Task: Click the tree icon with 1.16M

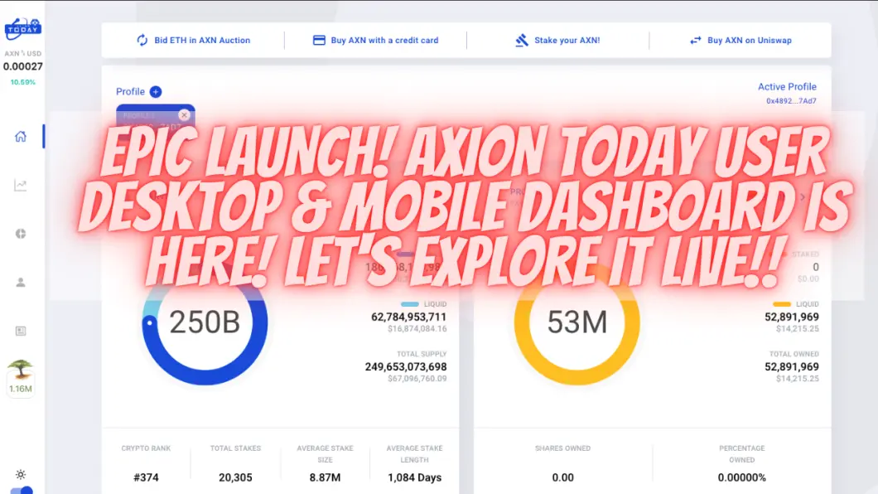Action: coord(21,378)
